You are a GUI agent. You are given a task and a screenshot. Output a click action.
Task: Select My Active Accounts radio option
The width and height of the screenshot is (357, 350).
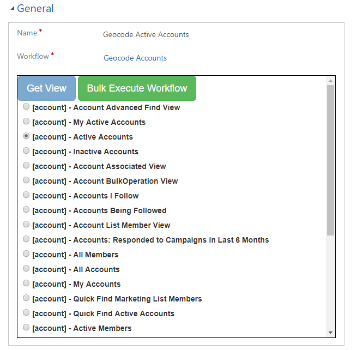[x=26, y=122]
